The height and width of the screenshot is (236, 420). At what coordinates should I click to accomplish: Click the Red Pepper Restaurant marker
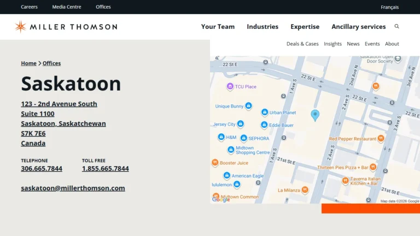[x=381, y=138]
